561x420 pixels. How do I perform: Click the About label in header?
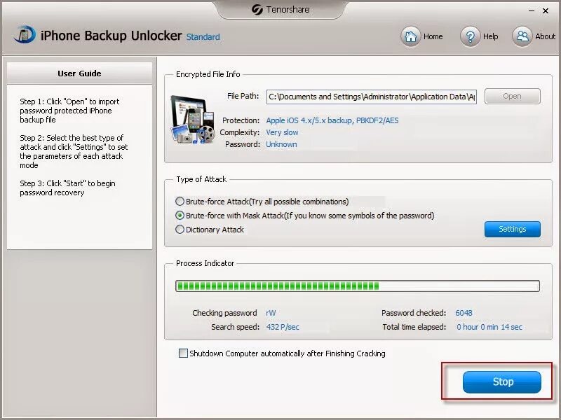tap(546, 36)
